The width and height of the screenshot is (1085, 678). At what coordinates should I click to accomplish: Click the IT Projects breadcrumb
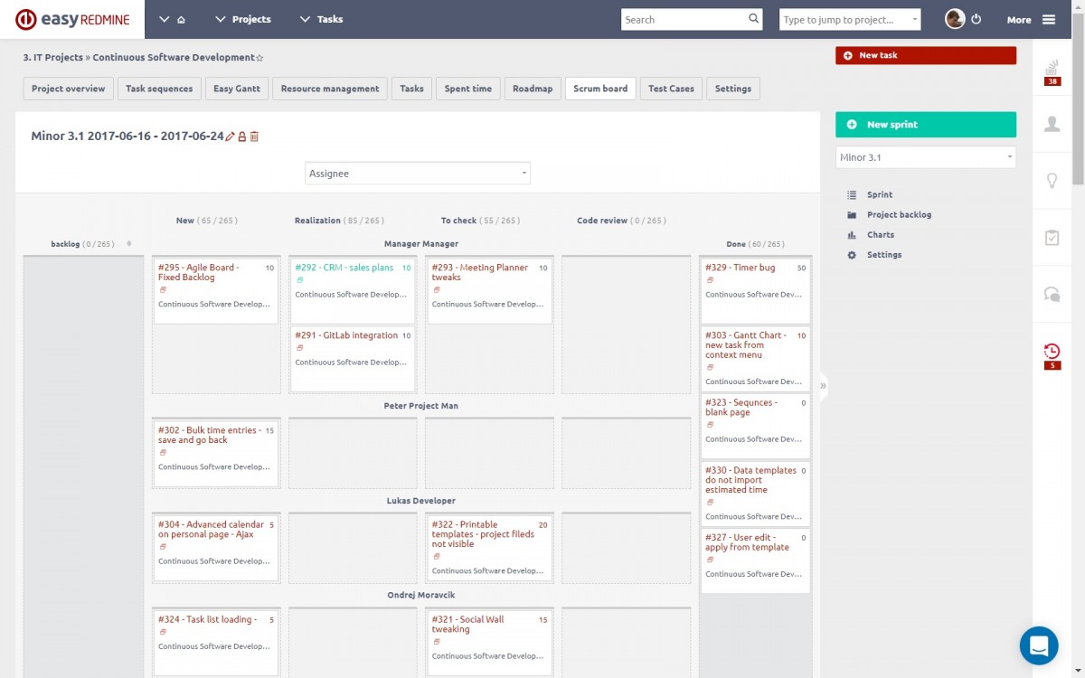coord(53,57)
